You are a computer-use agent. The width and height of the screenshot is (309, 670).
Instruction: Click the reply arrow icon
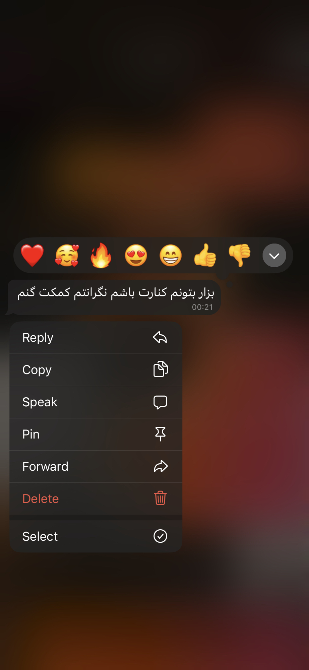(160, 337)
